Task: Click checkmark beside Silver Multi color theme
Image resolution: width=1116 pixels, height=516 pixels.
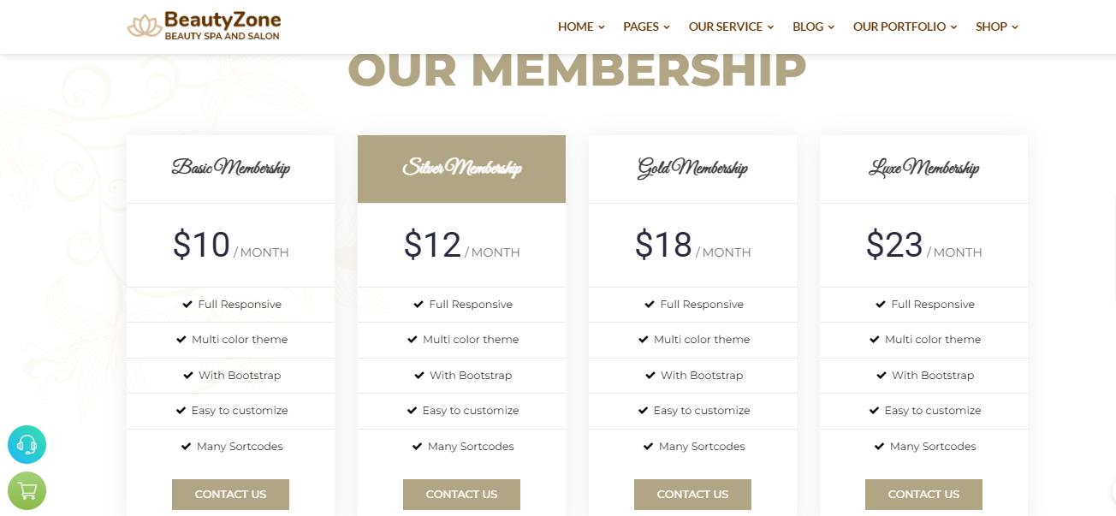Action: pos(413,340)
